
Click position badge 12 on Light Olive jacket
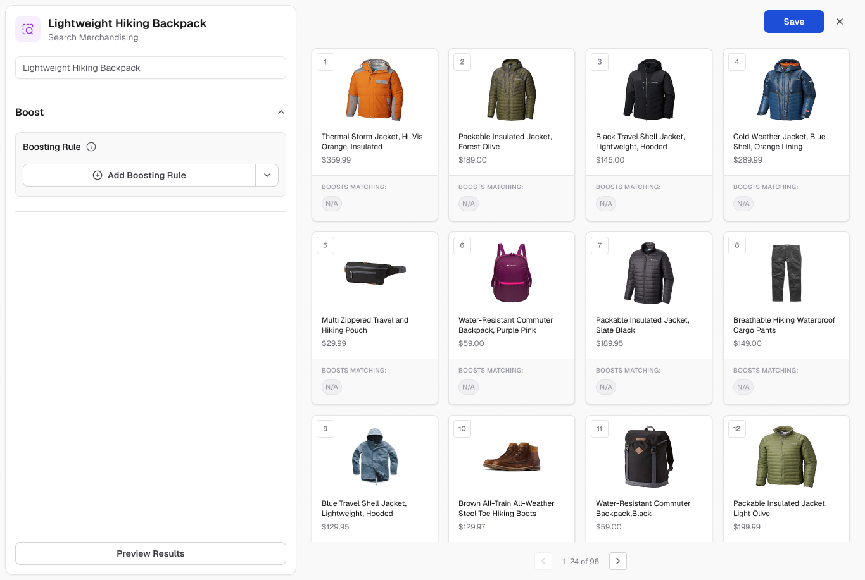737,429
